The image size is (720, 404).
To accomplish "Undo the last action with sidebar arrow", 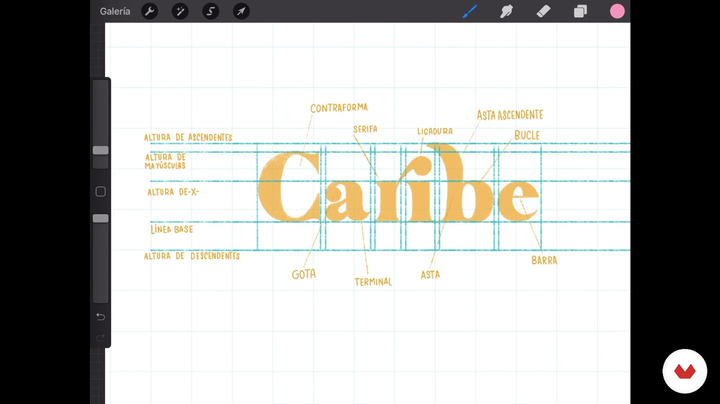I will tap(100, 316).
